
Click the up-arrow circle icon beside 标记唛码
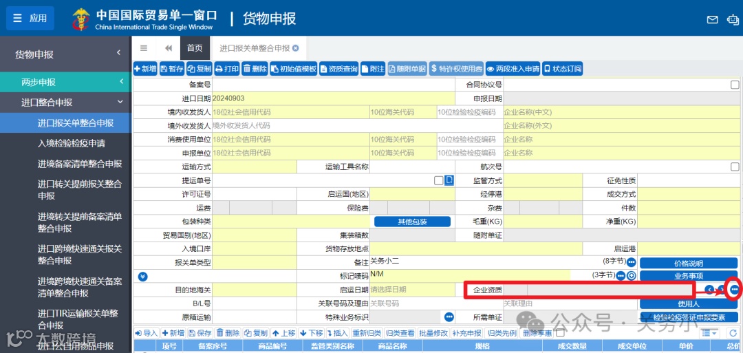pyautogui.click(x=631, y=275)
